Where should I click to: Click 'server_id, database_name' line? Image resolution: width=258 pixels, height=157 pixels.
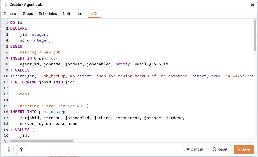[49, 124]
